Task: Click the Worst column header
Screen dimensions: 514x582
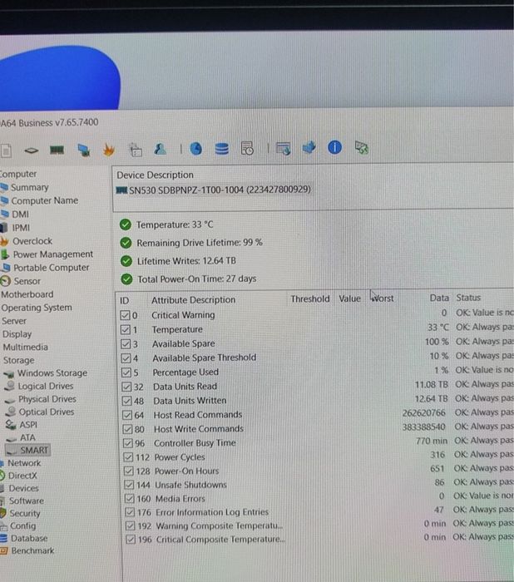Action: (382, 298)
